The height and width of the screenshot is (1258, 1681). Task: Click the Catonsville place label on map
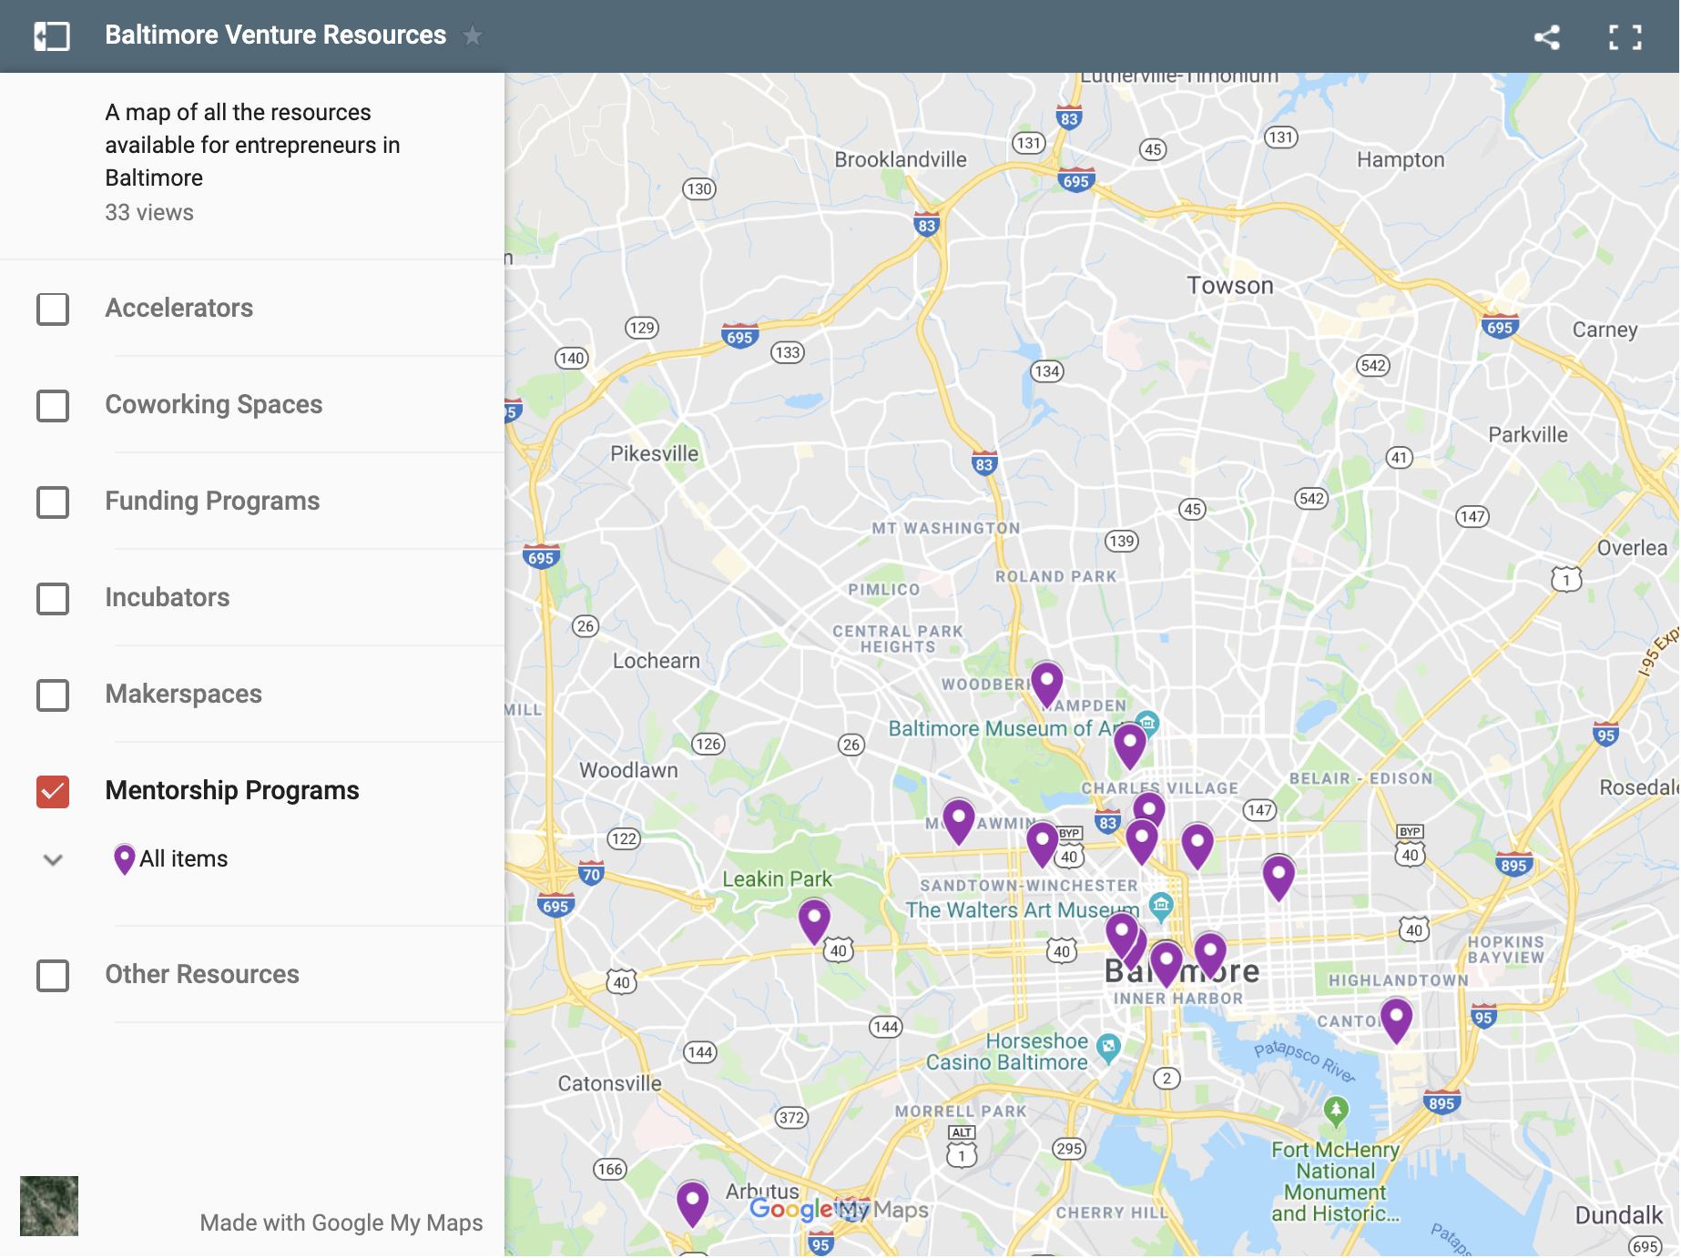tap(610, 1083)
